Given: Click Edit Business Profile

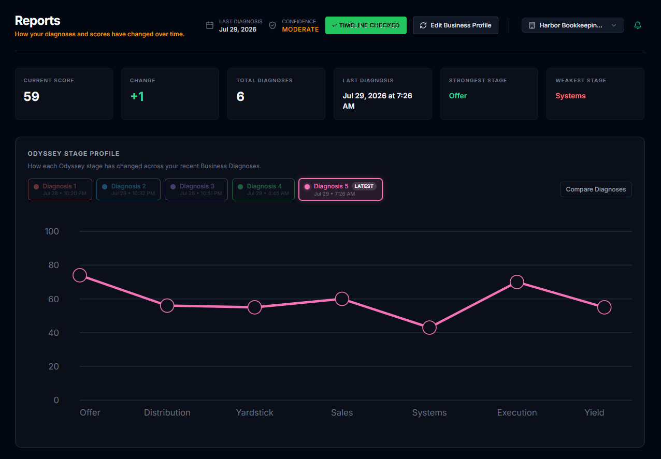Looking at the screenshot, I should (455, 25).
